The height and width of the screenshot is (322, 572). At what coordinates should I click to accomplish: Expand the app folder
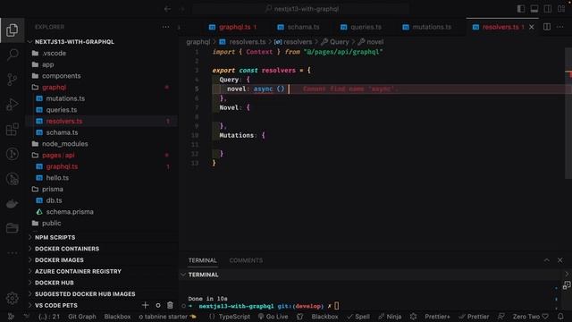tap(47, 64)
